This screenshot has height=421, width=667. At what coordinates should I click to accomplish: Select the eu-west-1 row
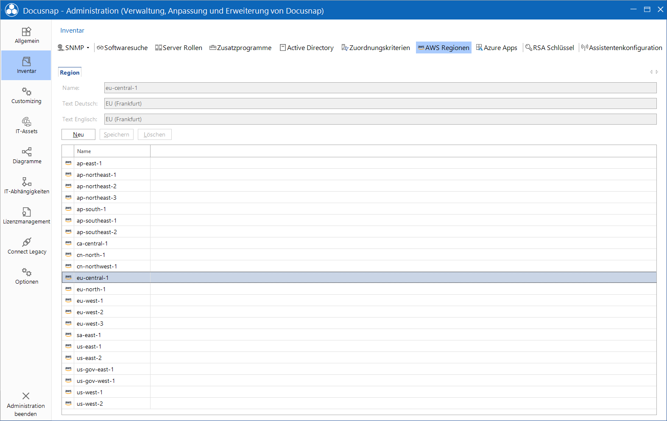359,301
